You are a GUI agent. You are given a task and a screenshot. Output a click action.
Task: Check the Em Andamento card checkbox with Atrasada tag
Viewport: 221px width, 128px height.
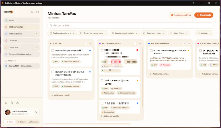[151, 50]
